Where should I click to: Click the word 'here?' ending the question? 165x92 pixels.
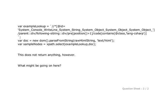point(57,66)
